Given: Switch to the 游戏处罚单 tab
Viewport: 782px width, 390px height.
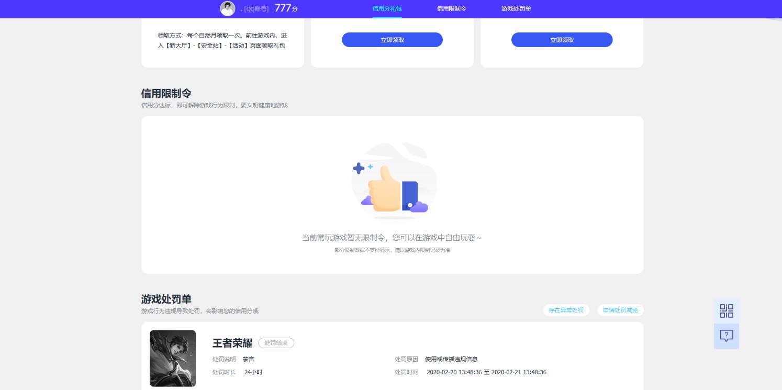Looking at the screenshot, I should [516, 9].
